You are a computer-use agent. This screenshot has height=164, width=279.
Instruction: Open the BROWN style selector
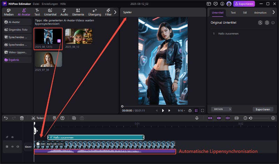click(221, 109)
